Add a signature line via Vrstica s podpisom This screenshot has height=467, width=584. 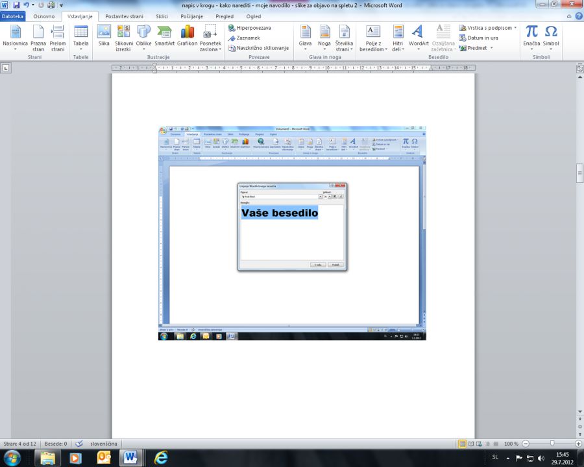[488, 28]
